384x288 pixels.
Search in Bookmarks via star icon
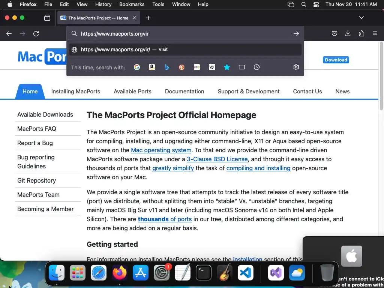coord(227,67)
